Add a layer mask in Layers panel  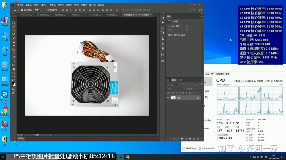pyautogui.click(x=182, y=139)
